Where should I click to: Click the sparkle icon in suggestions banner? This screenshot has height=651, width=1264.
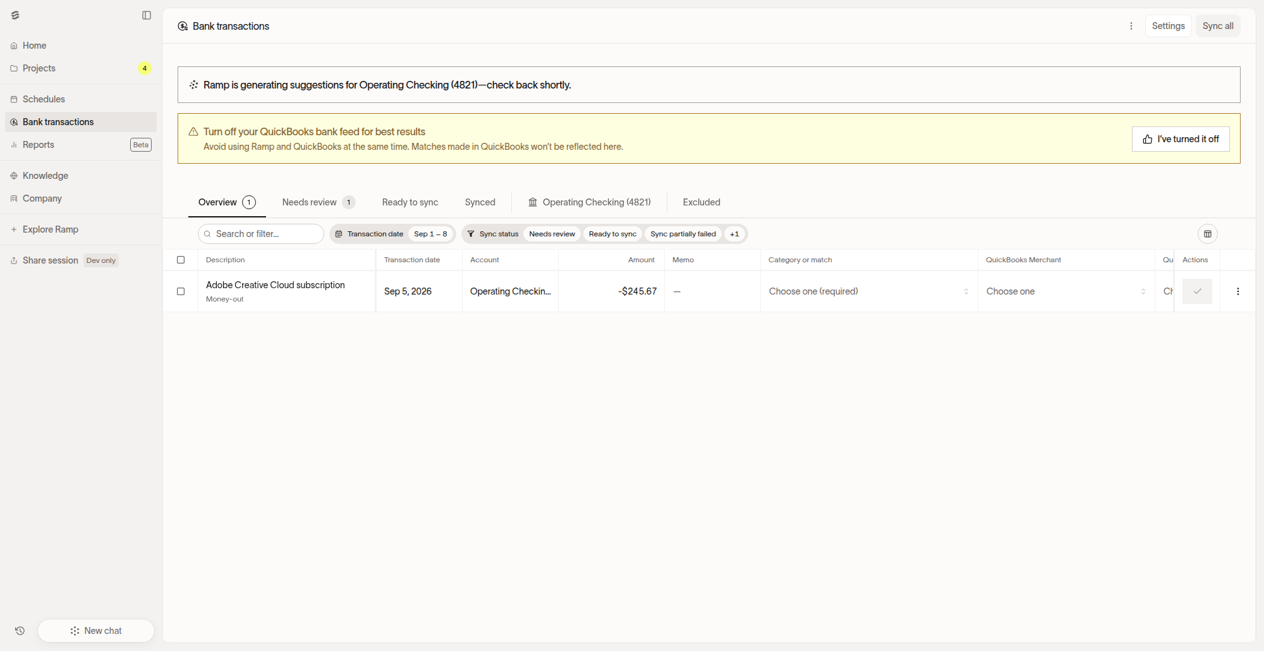tap(193, 85)
